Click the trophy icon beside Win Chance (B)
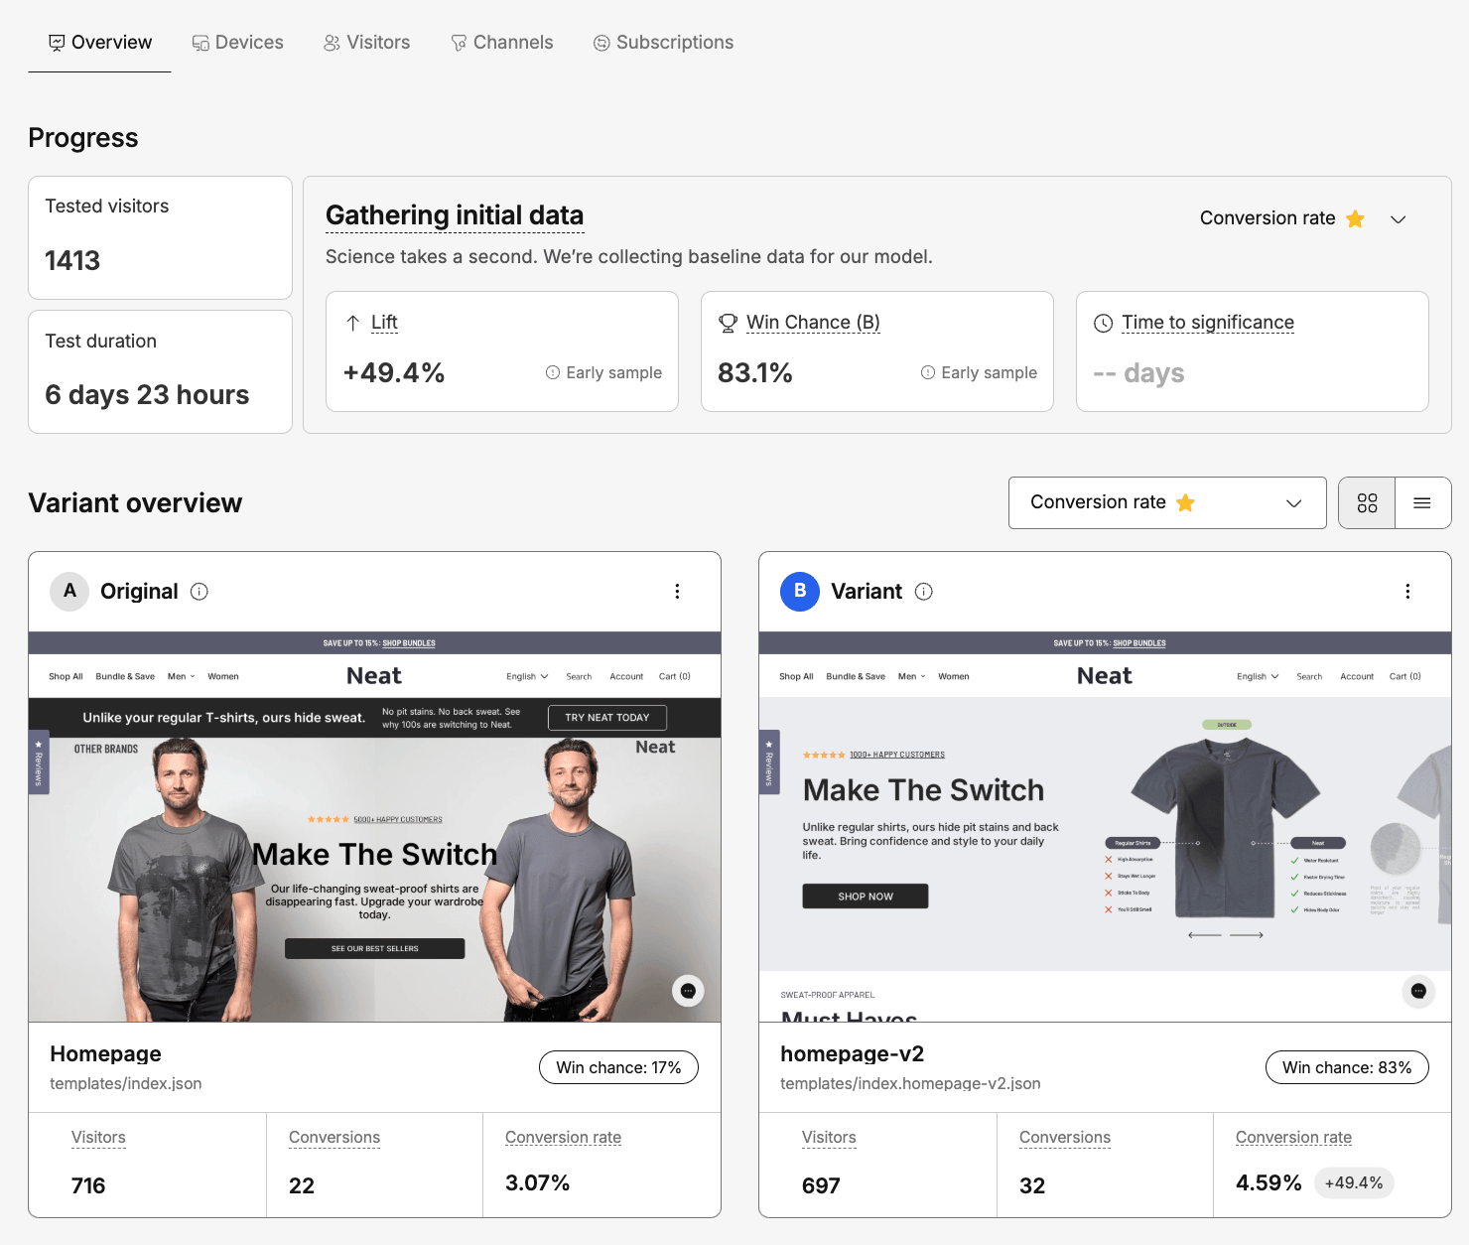This screenshot has width=1469, height=1245. 728,323
